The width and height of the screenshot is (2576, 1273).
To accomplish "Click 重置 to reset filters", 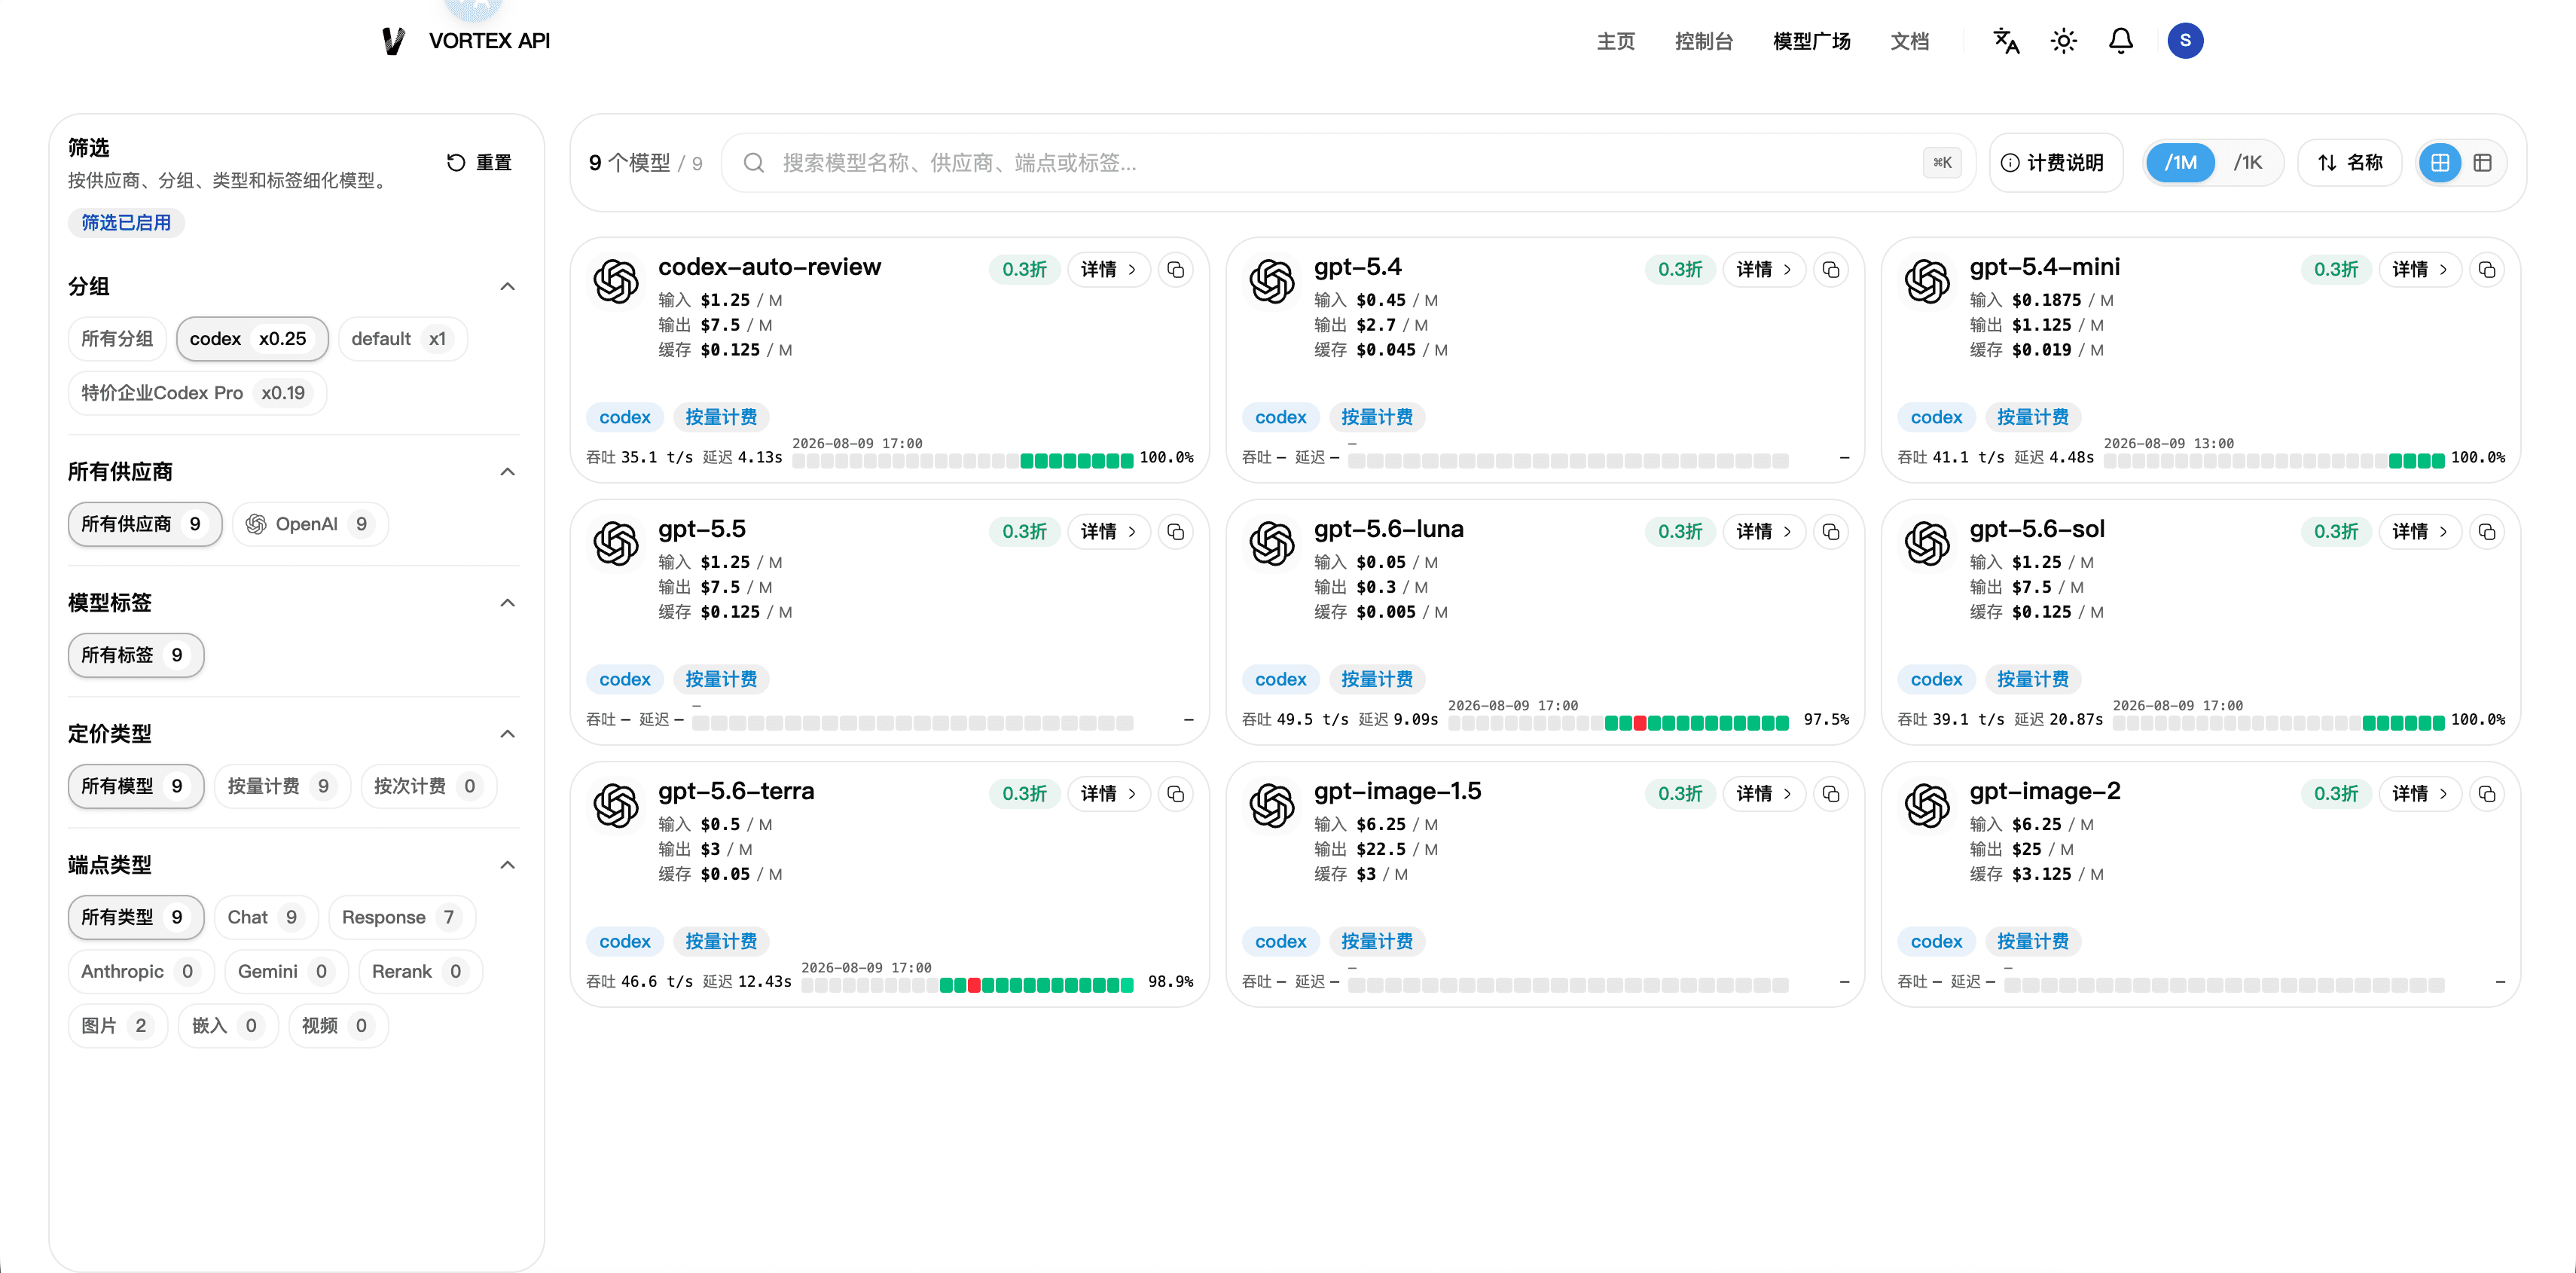I will [479, 163].
